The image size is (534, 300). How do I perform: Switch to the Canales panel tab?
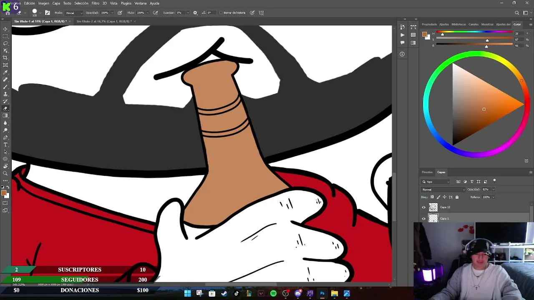point(474,24)
